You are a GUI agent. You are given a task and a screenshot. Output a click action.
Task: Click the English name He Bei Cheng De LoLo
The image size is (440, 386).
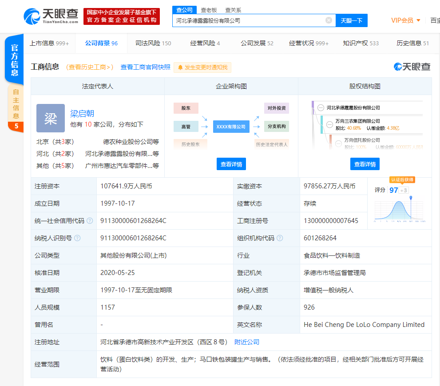click(364, 325)
